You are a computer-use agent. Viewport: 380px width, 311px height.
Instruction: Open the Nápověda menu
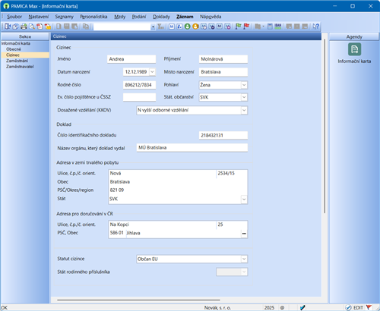tap(211, 17)
